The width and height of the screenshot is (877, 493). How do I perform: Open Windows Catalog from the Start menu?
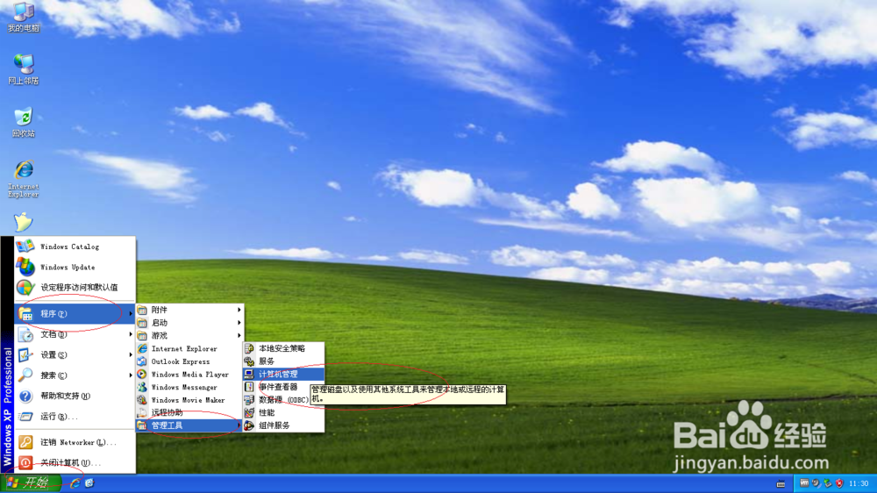click(x=75, y=246)
